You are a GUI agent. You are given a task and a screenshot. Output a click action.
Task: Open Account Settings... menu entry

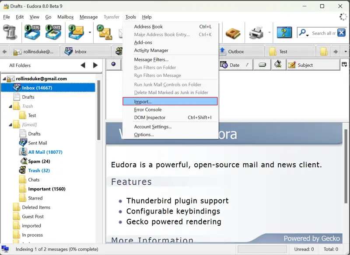170,127
